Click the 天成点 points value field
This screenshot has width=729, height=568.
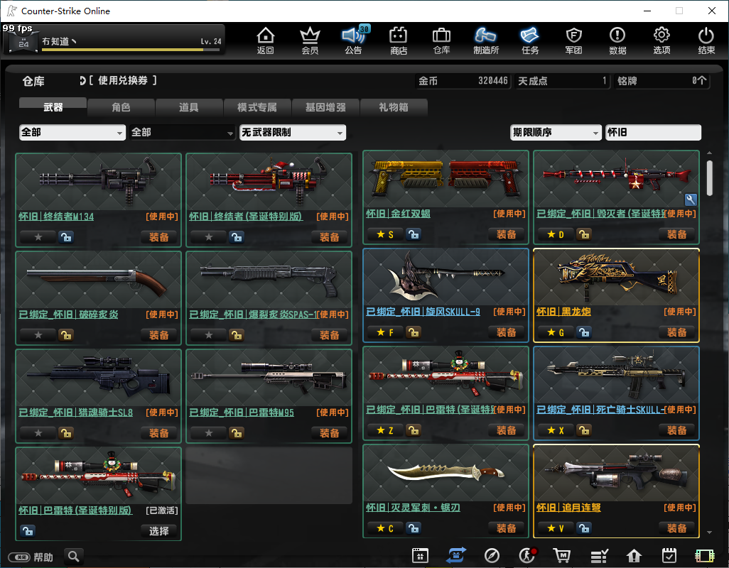tap(562, 81)
